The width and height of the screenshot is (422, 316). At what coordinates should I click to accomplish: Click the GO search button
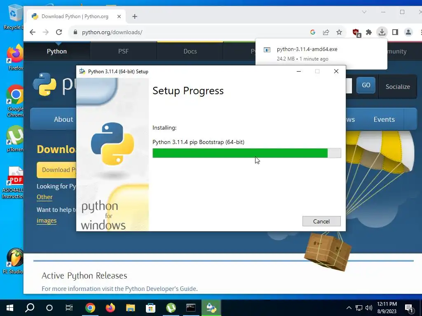[x=366, y=85]
